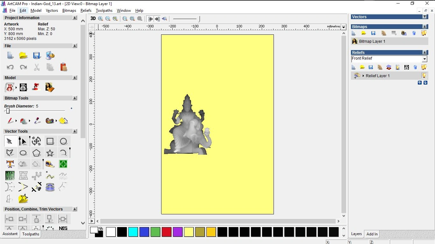Image resolution: width=435 pixels, height=244 pixels.
Task: Select Bitmap Layer 1
Action: 372,41
